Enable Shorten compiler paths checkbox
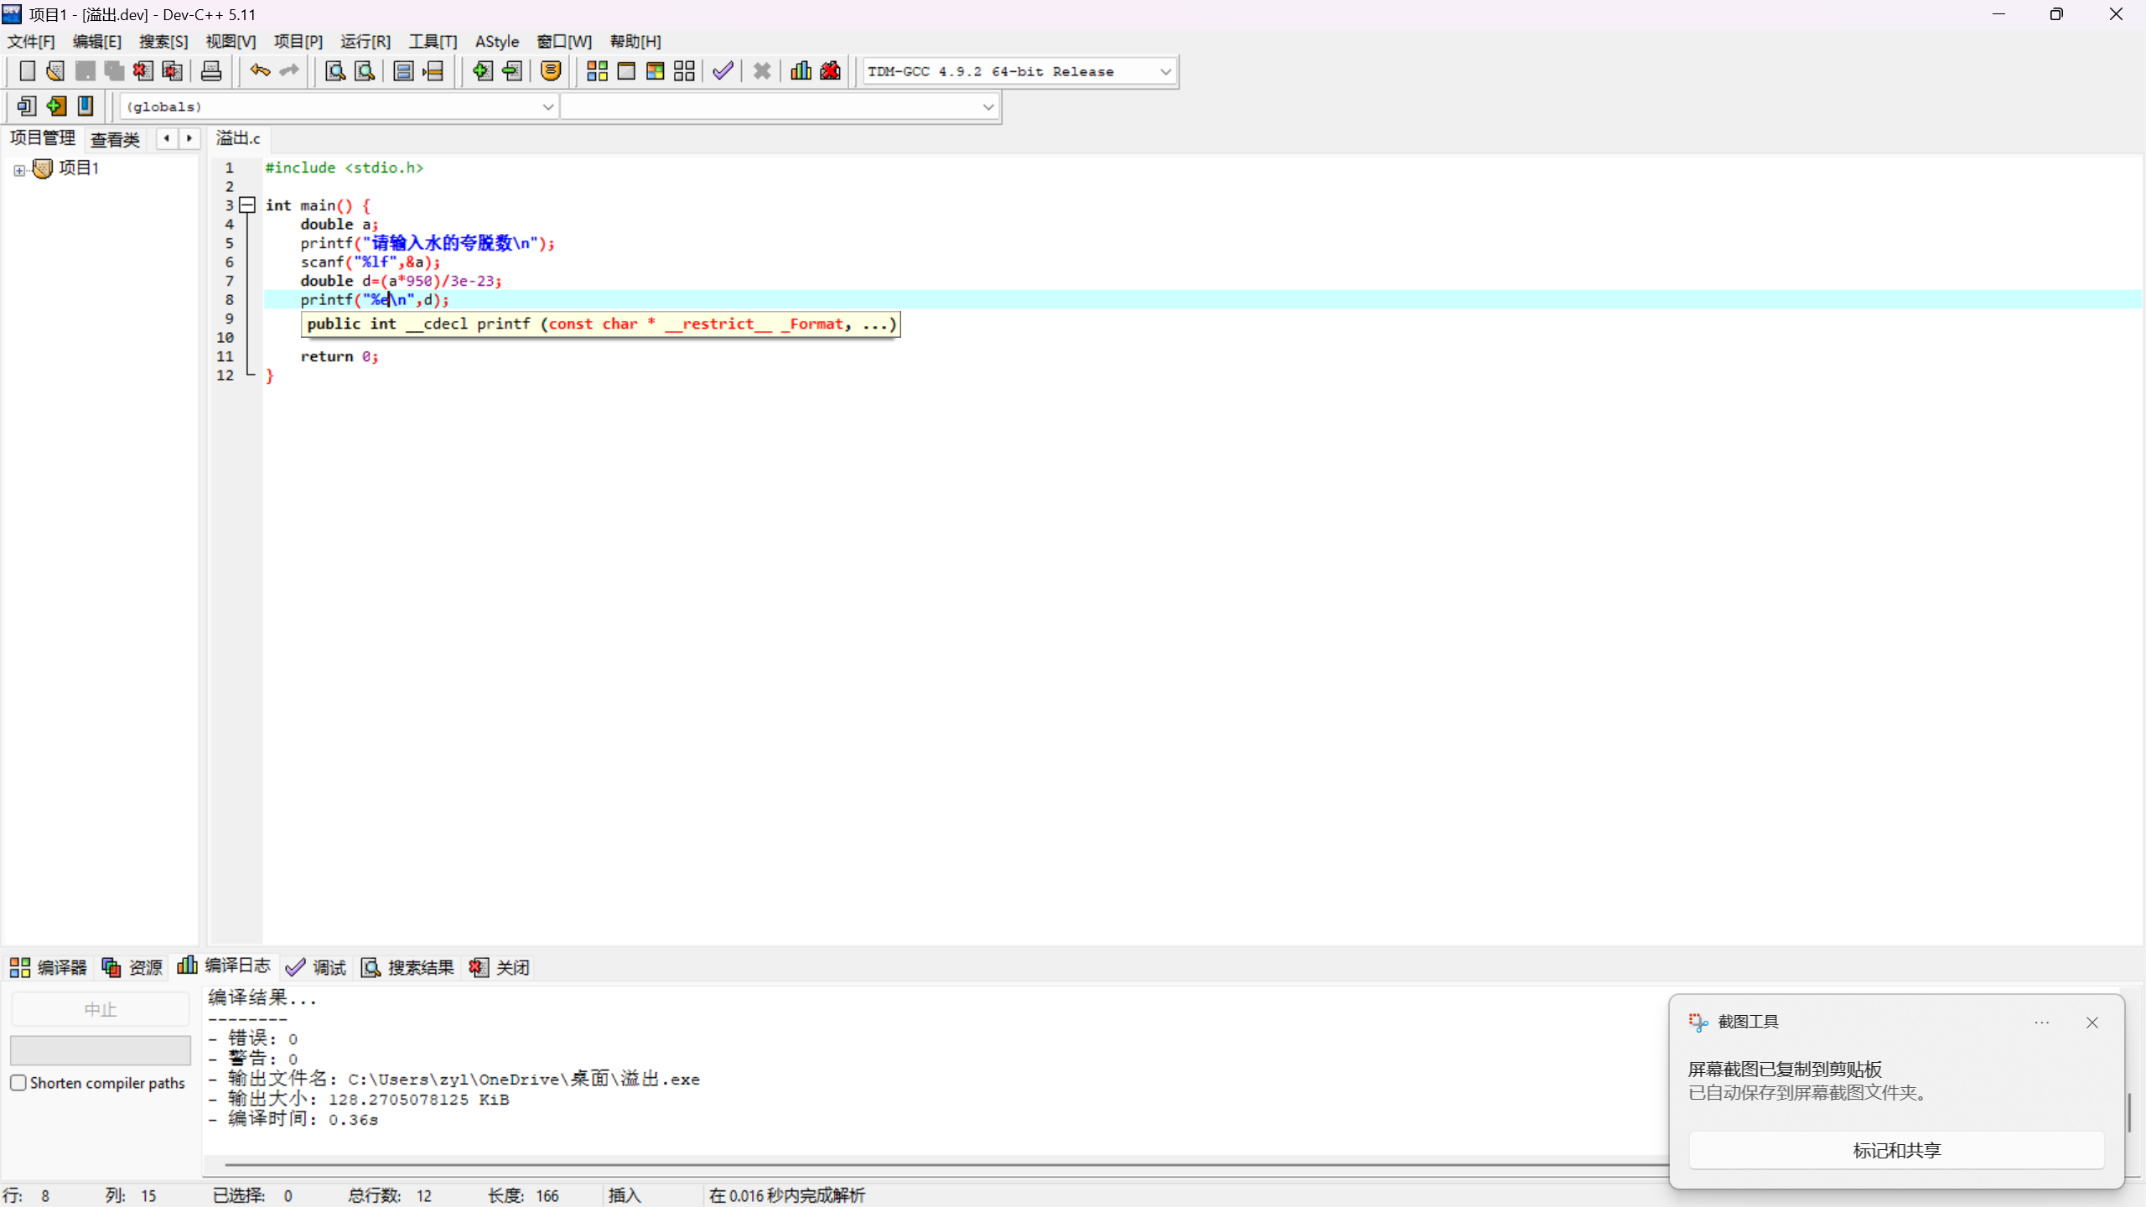This screenshot has width=2146, height=1207. click(x=18, y=1083)
